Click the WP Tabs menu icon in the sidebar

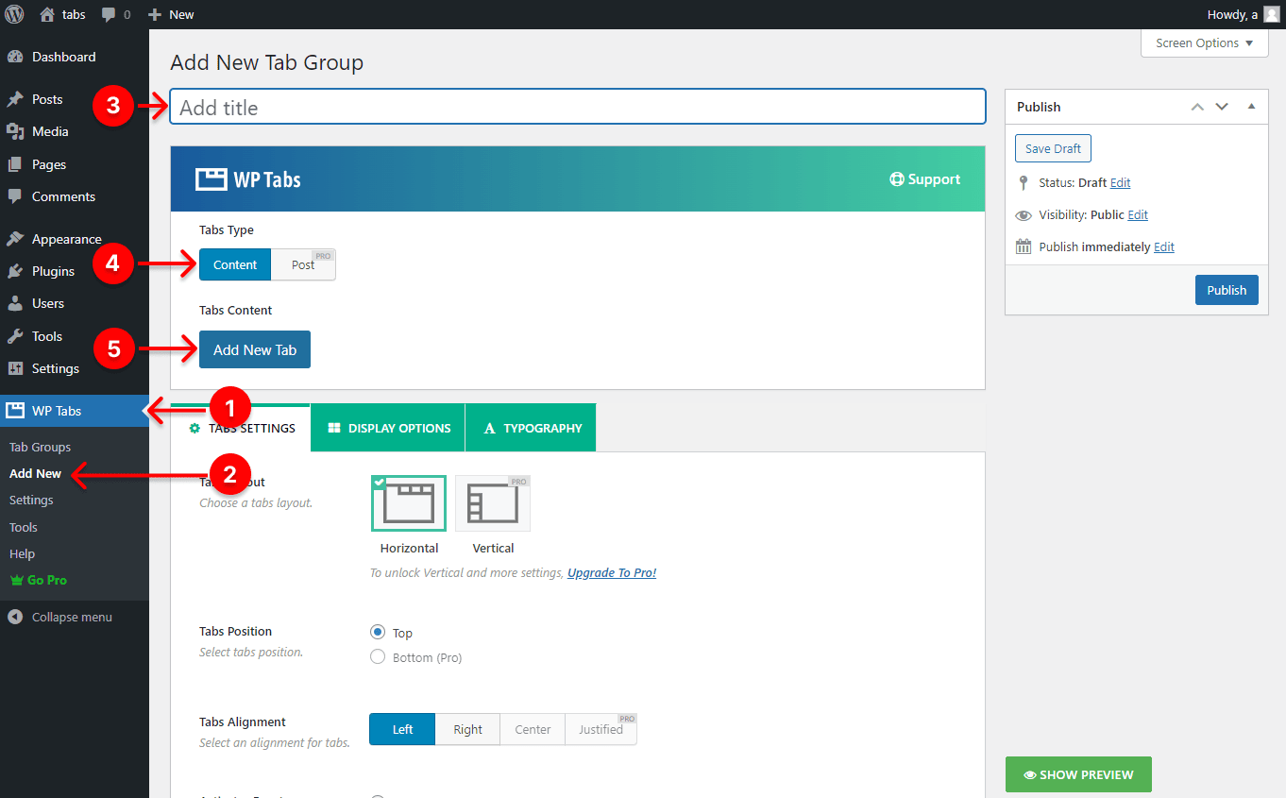pos(15,411)
